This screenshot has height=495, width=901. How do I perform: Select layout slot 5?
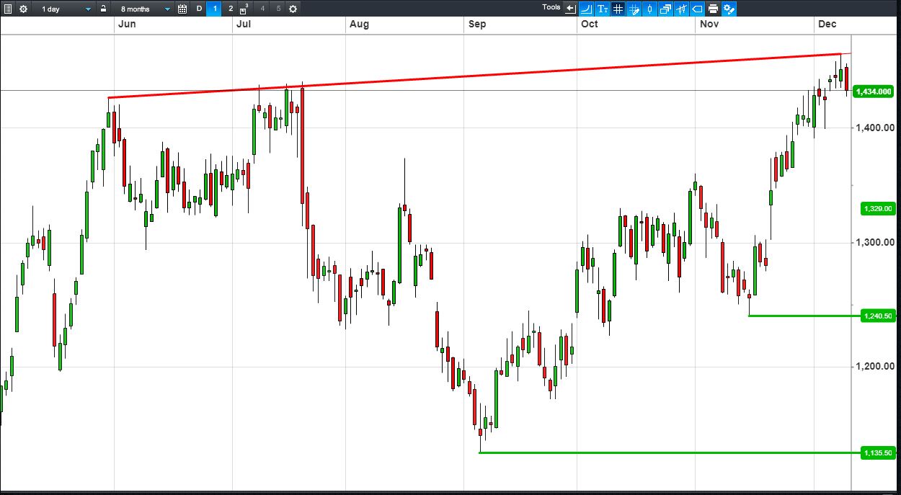(278, 9)
